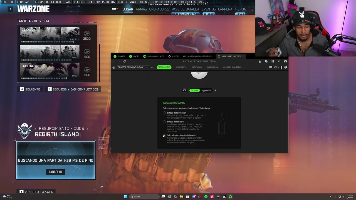
Task: Go back in Synapse navigation
Action: pyautogui.click(x=113, y=61)
